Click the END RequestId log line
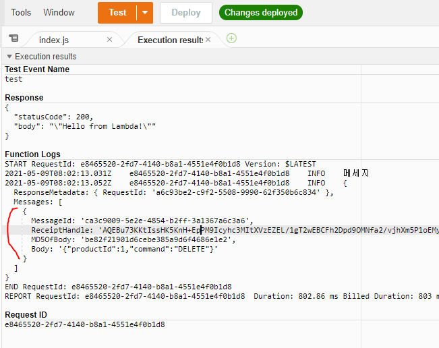 [118, 287]
